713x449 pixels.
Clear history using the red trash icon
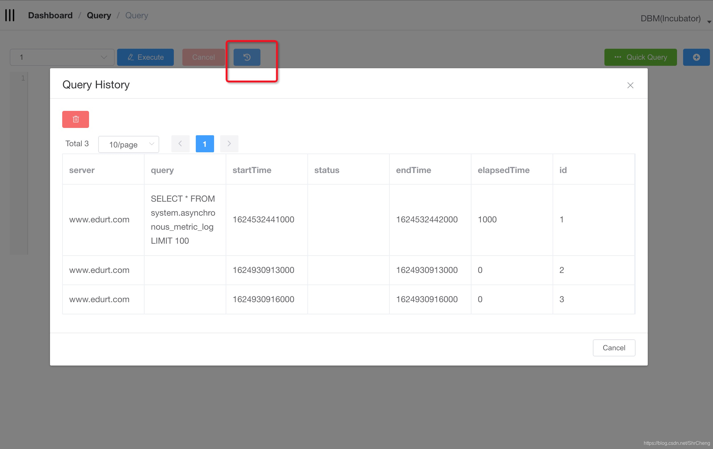(x=75, y=119)
